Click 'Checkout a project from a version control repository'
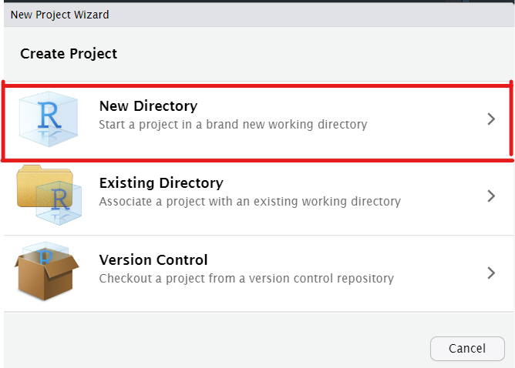Screen dimensions: 515x368 (x=247, y=279)
